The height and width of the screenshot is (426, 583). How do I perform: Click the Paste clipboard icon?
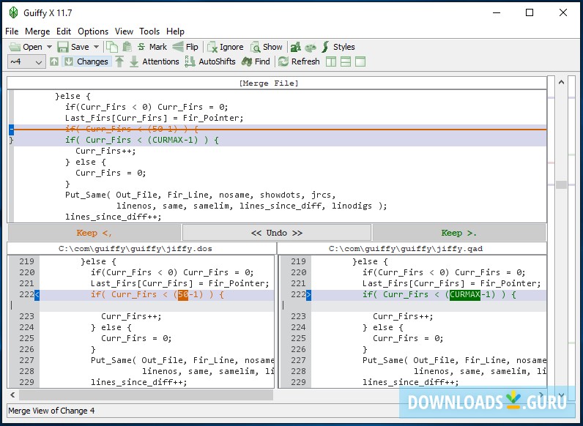point(126,47)
